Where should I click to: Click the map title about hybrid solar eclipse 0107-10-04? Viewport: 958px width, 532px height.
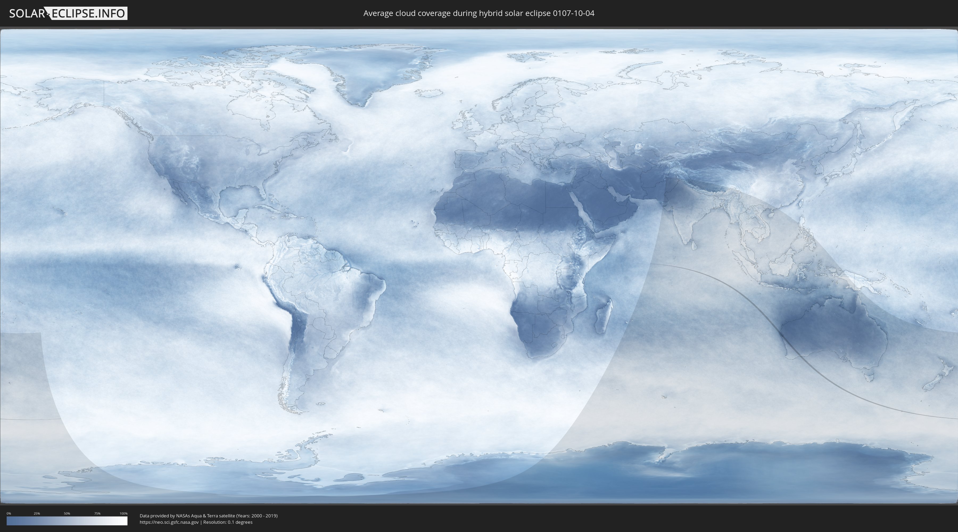479,13
